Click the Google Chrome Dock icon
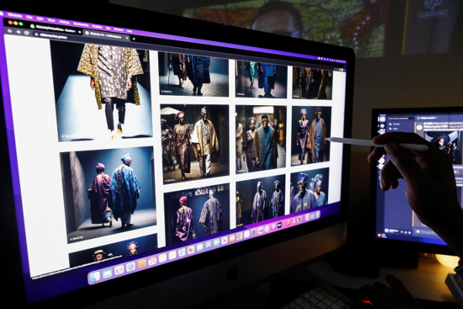Screen dimensions: 463x309 (239, 236)
